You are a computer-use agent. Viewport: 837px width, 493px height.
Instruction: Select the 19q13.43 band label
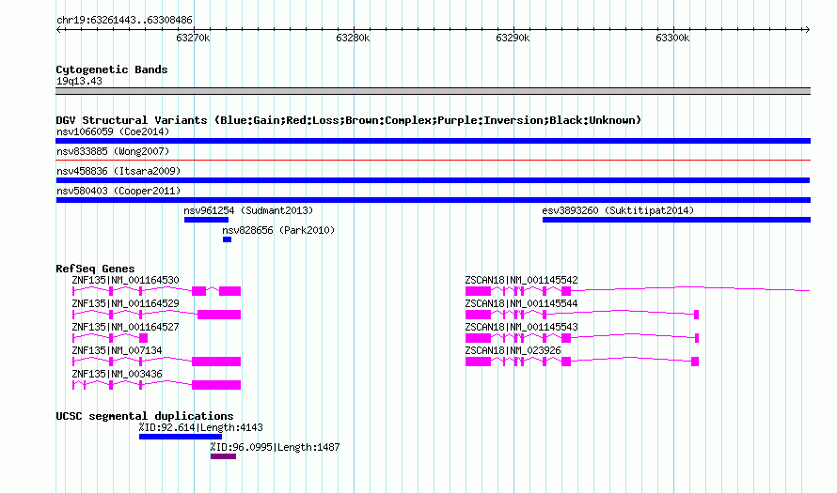click(x=79, y=81)
